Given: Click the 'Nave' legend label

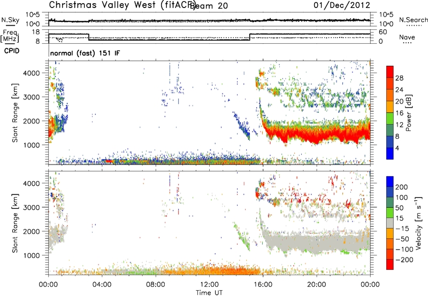Looking at the screenshot, I should (407, 37).
